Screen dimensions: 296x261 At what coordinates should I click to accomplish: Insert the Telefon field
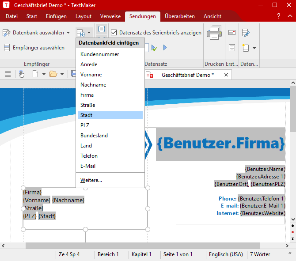(110, 156)
